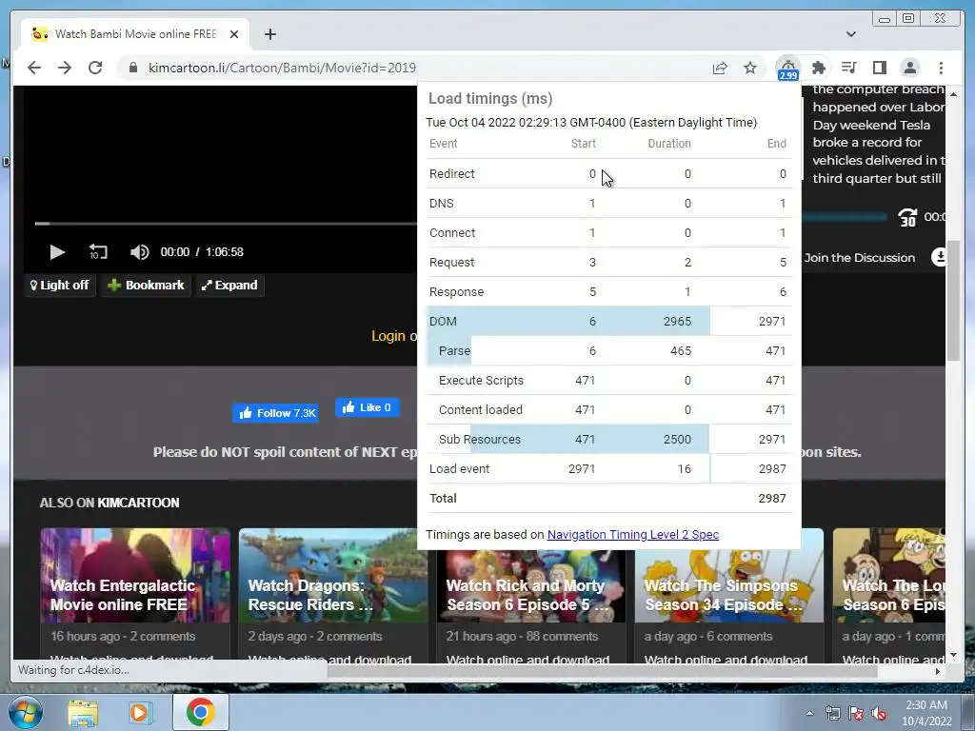This screenshot has height=731, width=975.
Task: Click the Chrome taskbar icon
Action: [x=200, y=712]
